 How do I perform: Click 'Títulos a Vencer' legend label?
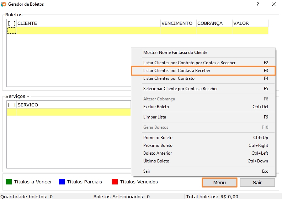coord(33,182)
